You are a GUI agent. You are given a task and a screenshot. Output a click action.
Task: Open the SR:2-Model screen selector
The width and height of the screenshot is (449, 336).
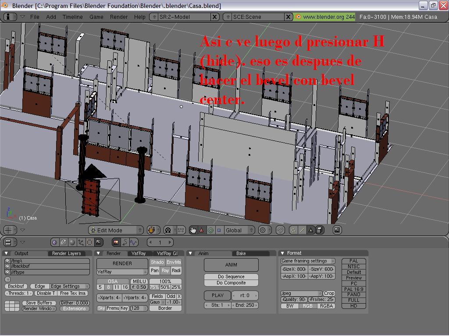[x=180, y=17]
